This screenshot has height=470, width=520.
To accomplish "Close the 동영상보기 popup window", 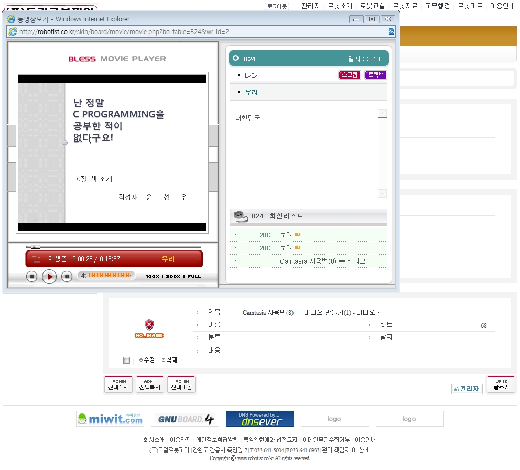I will click(x=387, y=19).
